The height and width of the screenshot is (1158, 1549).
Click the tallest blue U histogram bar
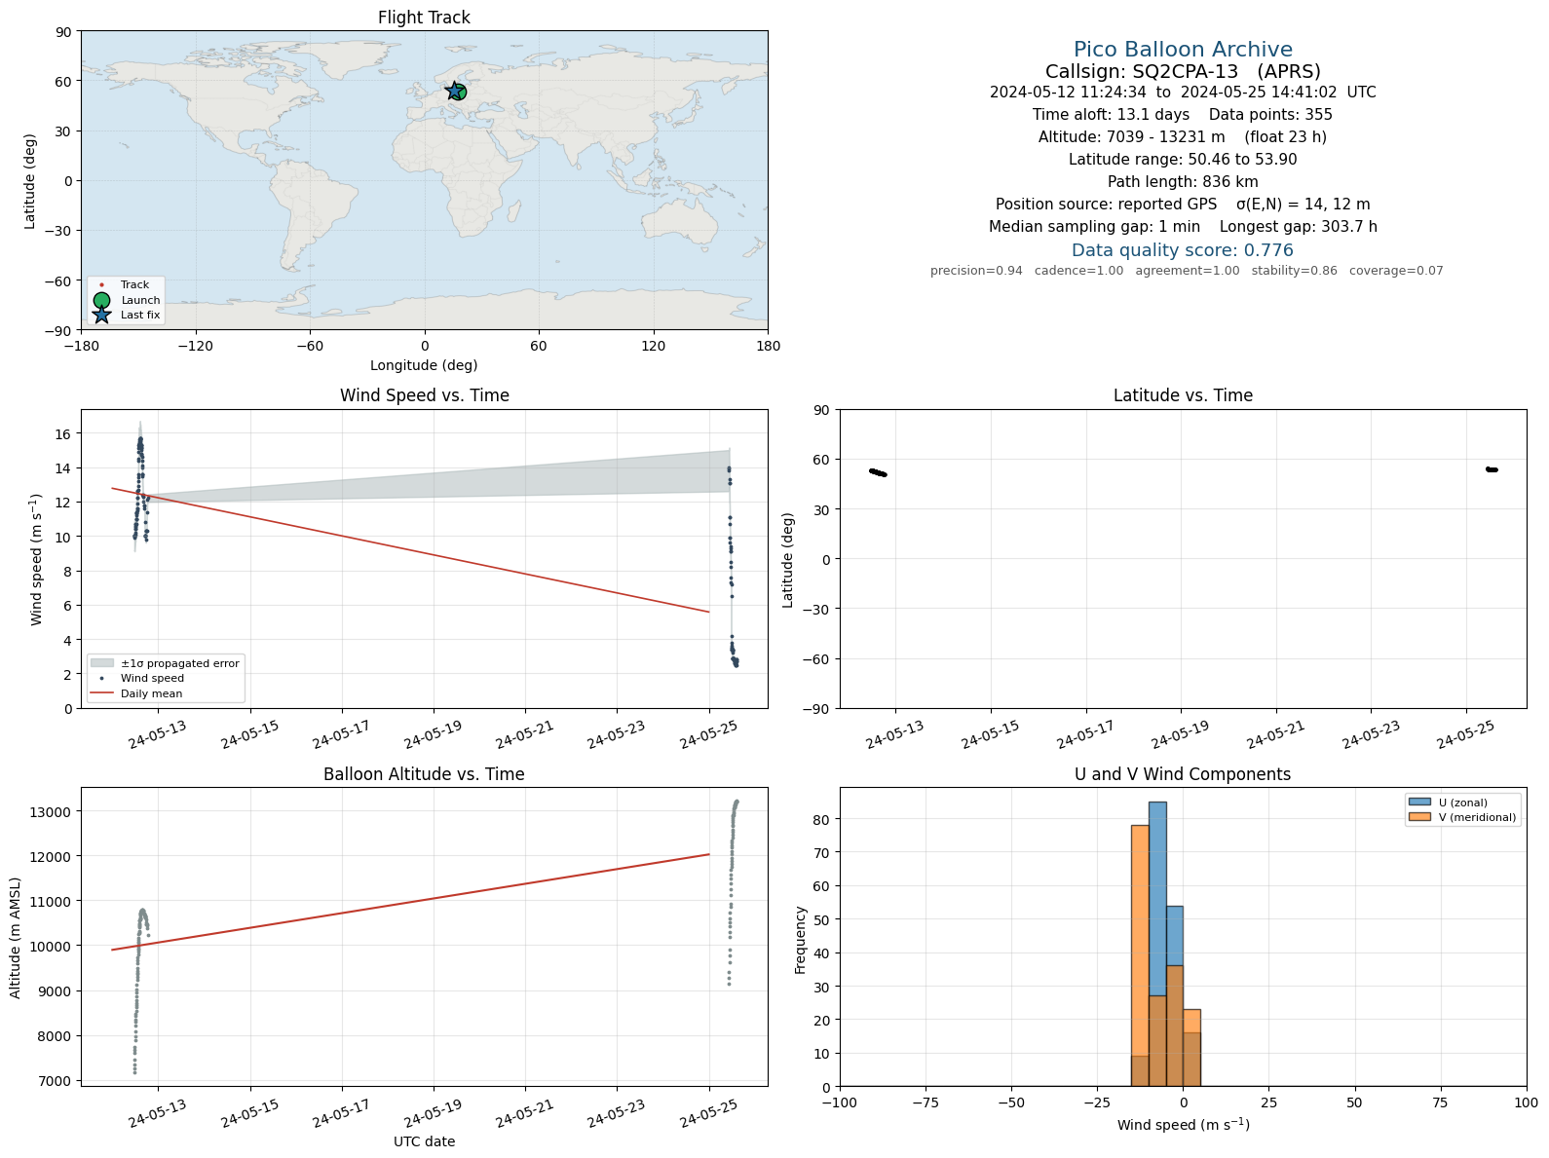tap(1157, 944)
